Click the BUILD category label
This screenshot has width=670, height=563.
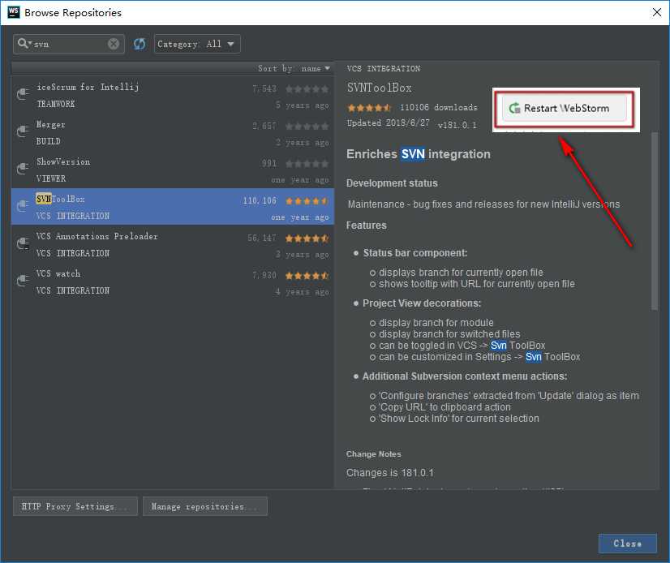click(49, 141)
